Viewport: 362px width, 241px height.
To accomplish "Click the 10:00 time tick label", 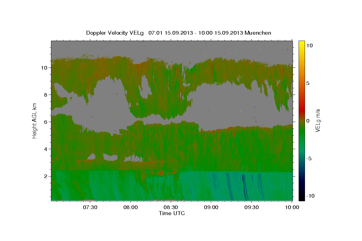I will coord(292,207).
